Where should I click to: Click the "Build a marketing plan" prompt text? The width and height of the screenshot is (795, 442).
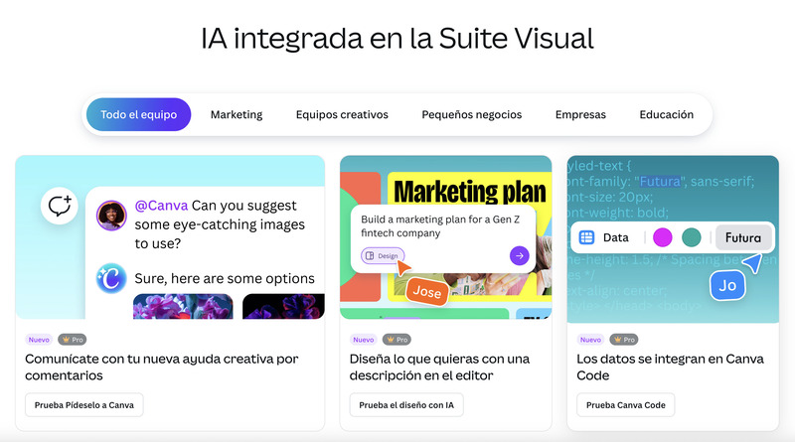(440, 226)
